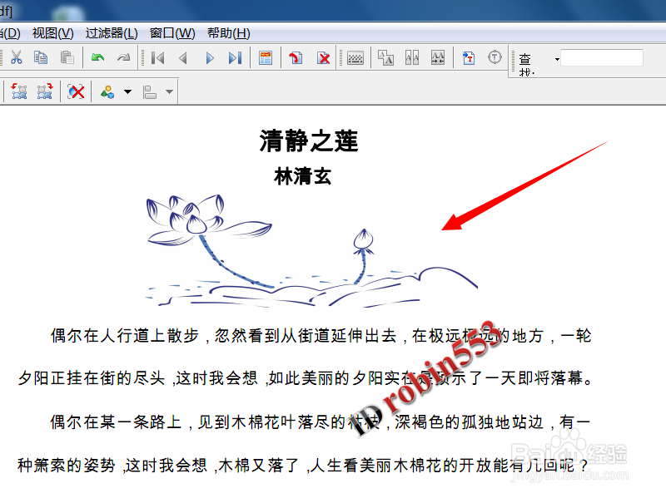Click the font size change AA icon
This screenshot has height=498, width=666.
pyautogui.click(x=385, y=57)
